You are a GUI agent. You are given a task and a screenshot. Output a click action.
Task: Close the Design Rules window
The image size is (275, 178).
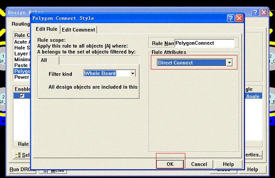[x=264, y=12]
